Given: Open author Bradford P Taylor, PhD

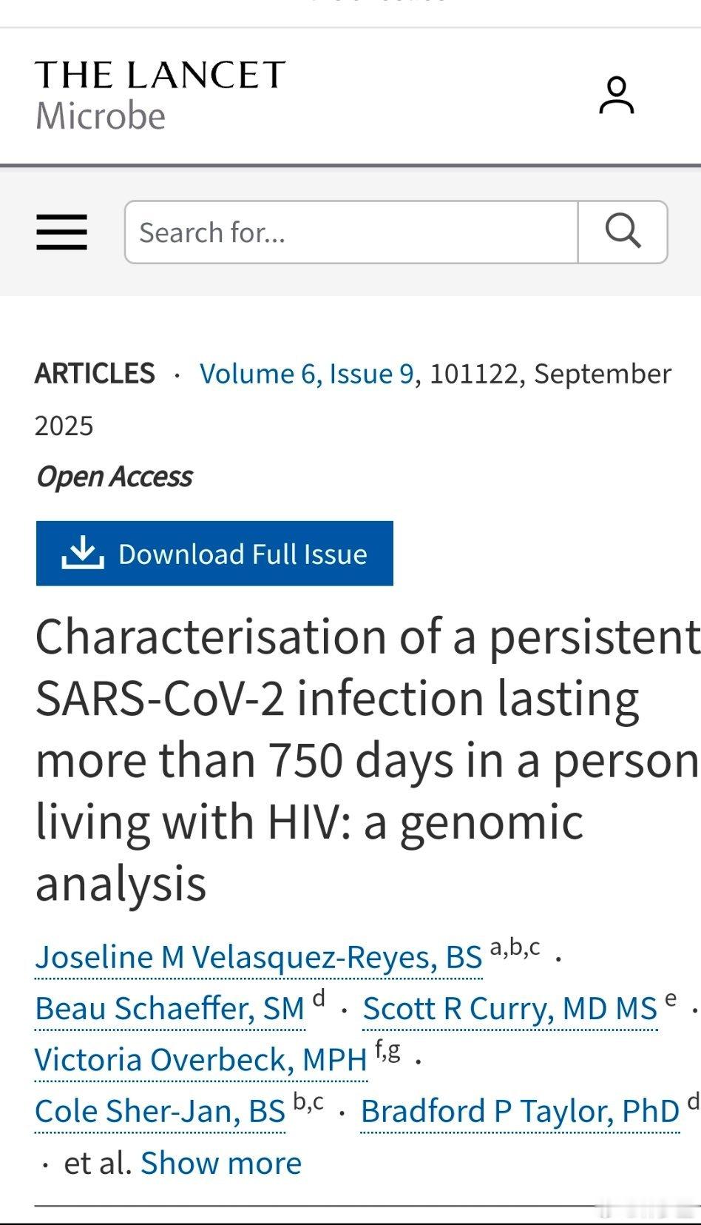Looking at the screenshot, I should point(521,1111).
